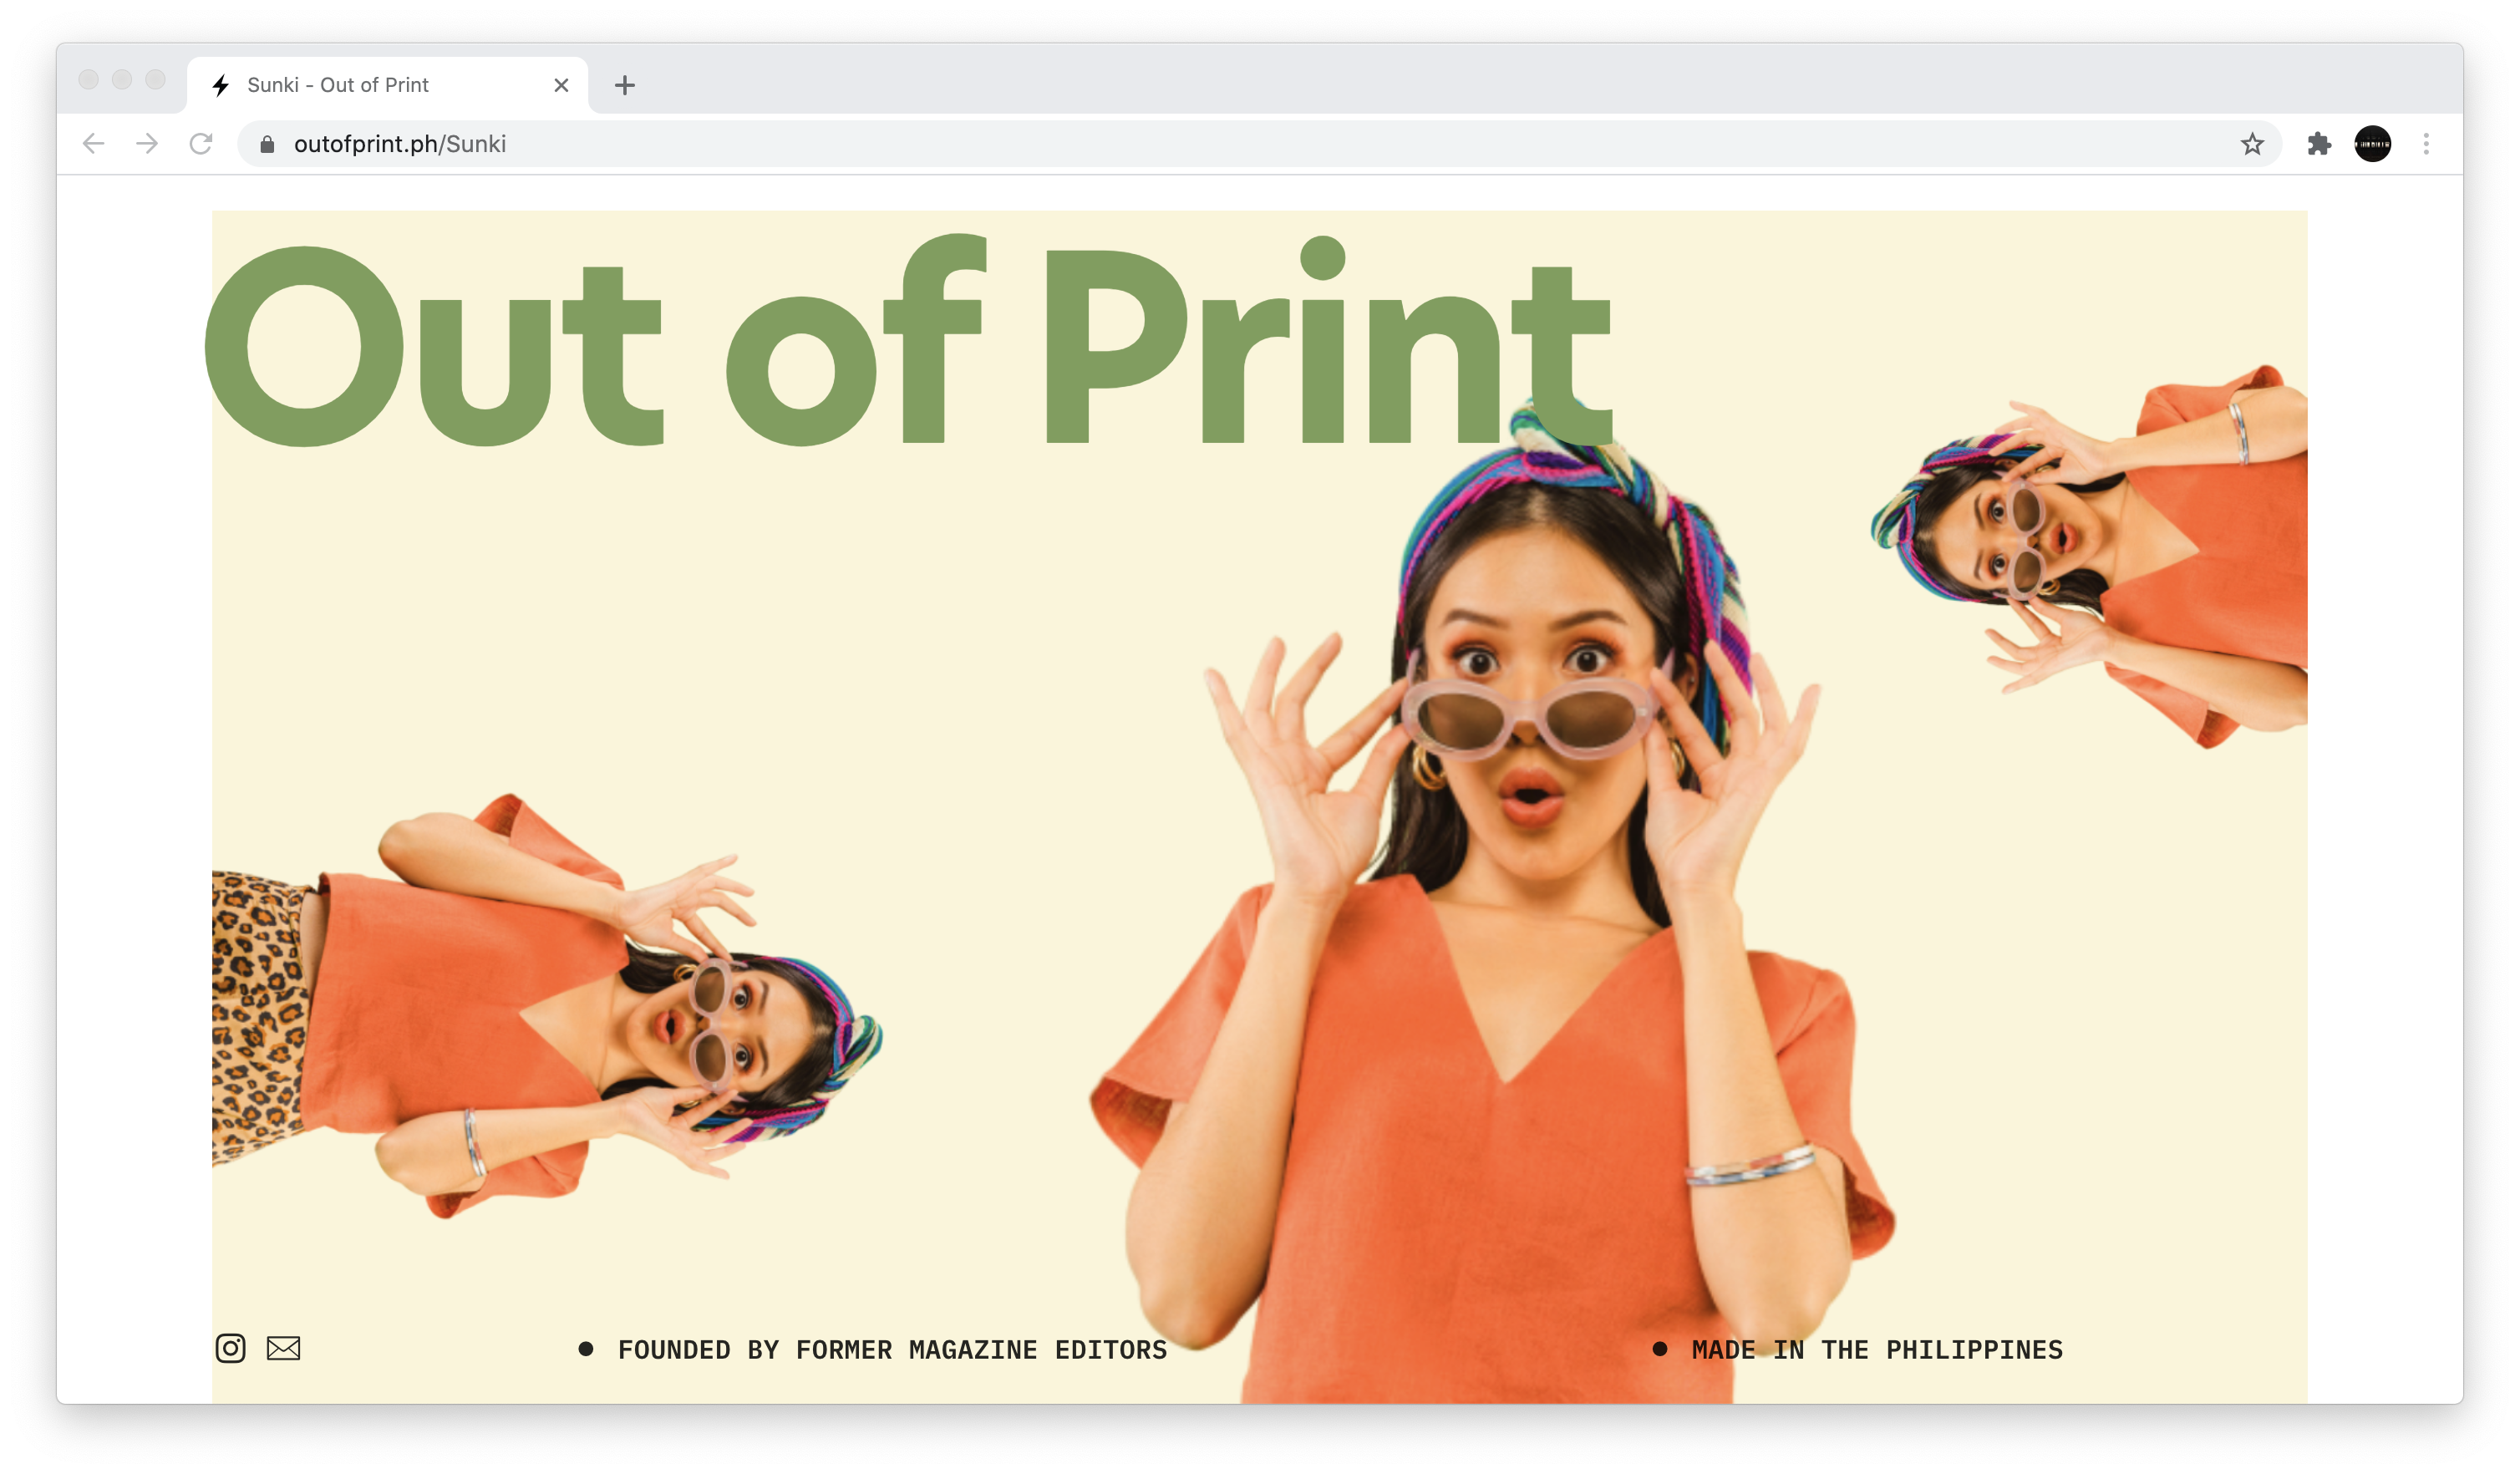Screen dimensions: 2520x1474
Task: Close the Sunki - Out of Print tab
Action: 561,85
